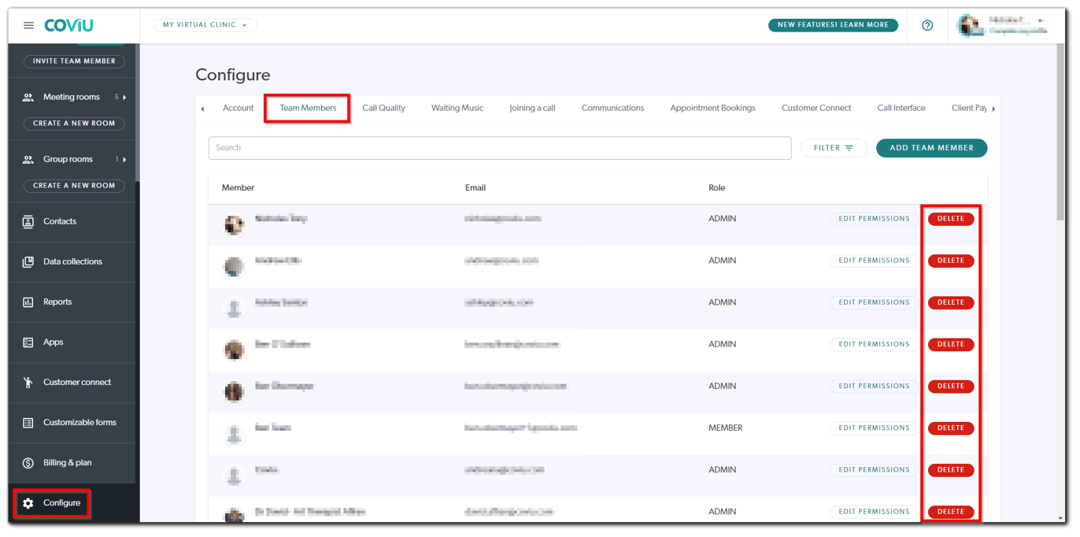Click the Coviu logo
The width and height of the screenshot is (1080, 537).
pyautogui.click(x=68, y=24)
